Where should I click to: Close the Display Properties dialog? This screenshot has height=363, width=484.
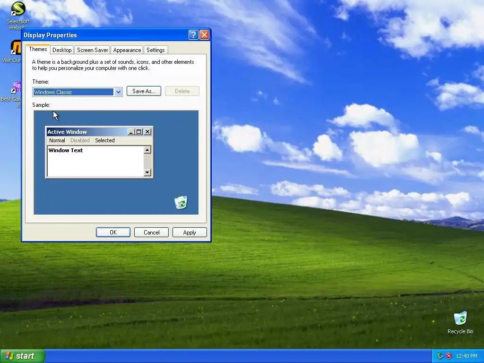coord(204,35)
